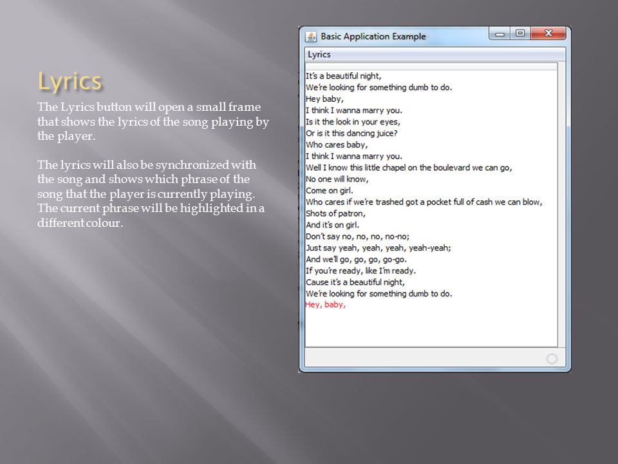Click "Is it the look in your eyes,"

click(353, 122)
